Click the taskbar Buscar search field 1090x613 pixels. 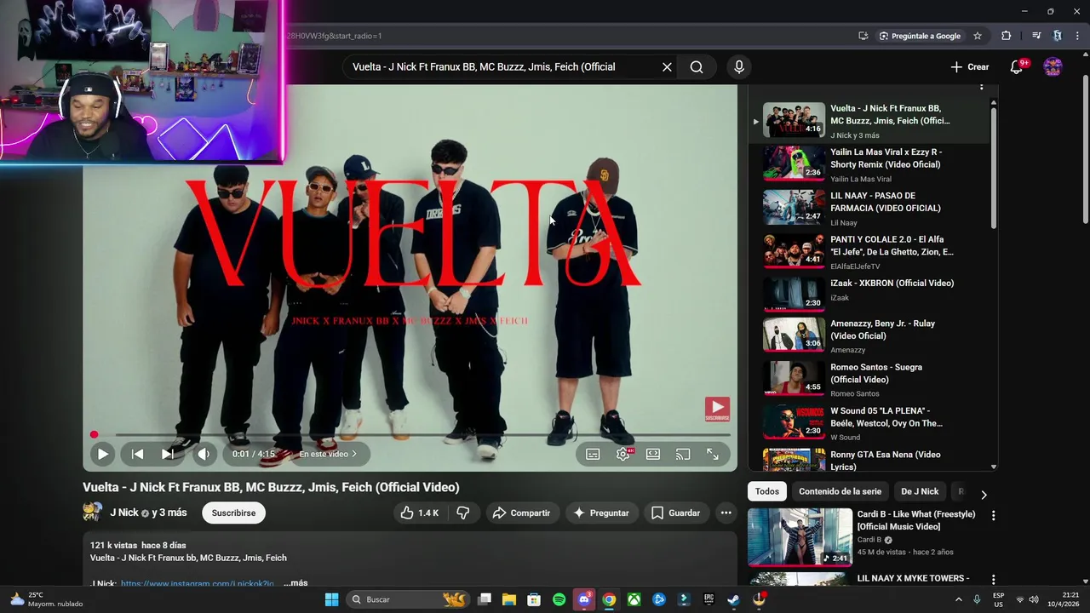point(410,599)
